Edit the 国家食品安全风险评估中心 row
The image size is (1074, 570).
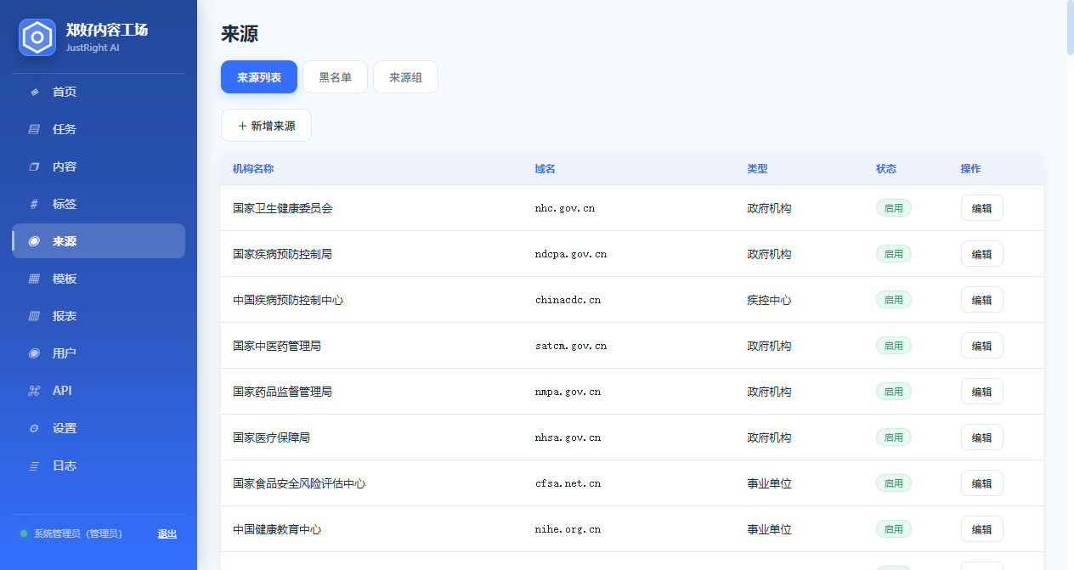click(x=981, y=483)
